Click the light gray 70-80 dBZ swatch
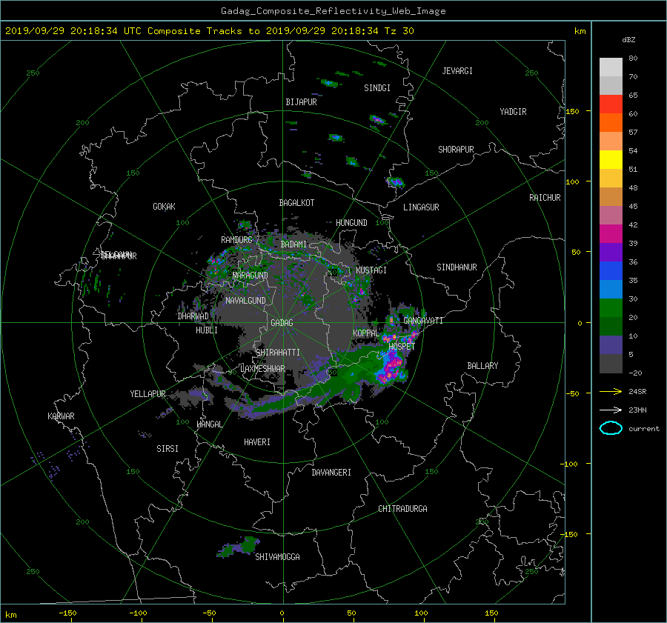Screen dimensions: 667x623 coord(611,67)
